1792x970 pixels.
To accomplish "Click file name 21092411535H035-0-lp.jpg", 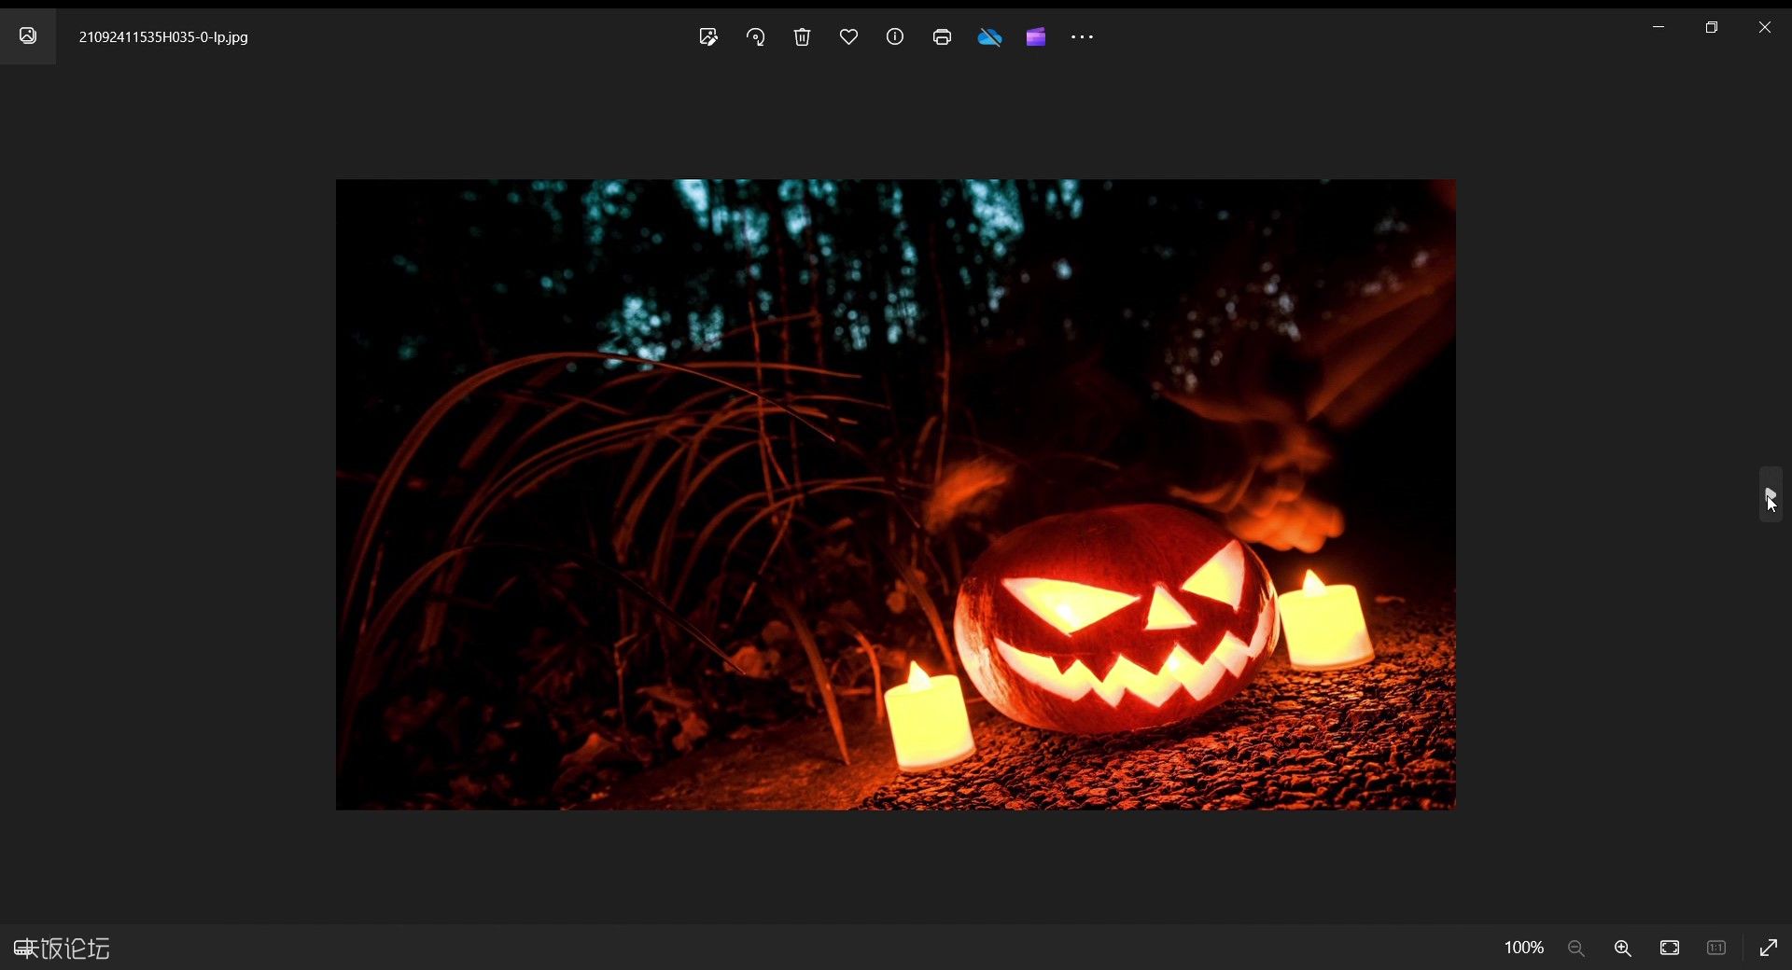I will tap(163, 37).
